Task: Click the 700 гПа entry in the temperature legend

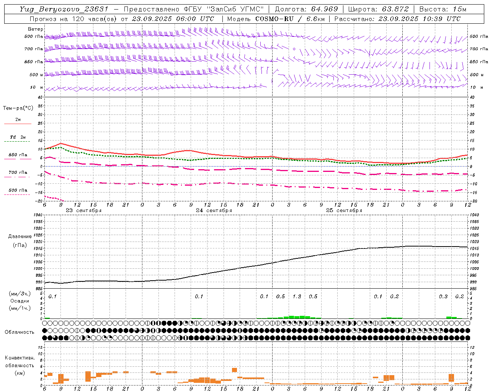Action: (x=18, y=173)
